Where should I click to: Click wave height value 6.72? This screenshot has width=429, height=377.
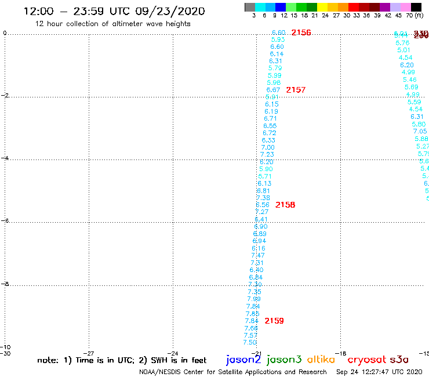click(x=270, y=133)
